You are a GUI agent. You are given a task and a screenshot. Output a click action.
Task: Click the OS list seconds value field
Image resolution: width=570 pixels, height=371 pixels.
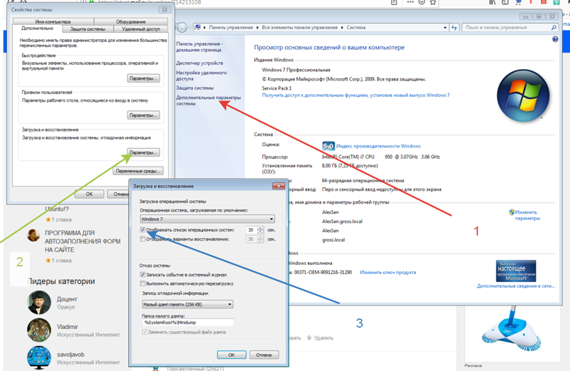252,229
